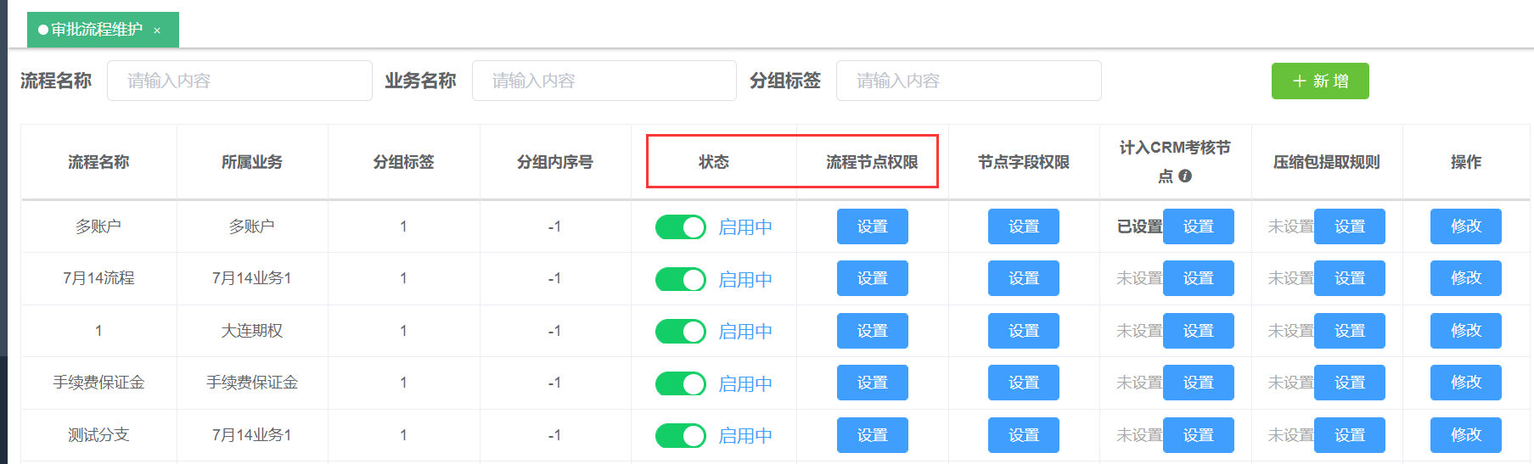Viewport: 1534px width, 464px height.
Task: Open 节点字段权限 设置 for 7月14流程
Action: (x=1024, y=278)
